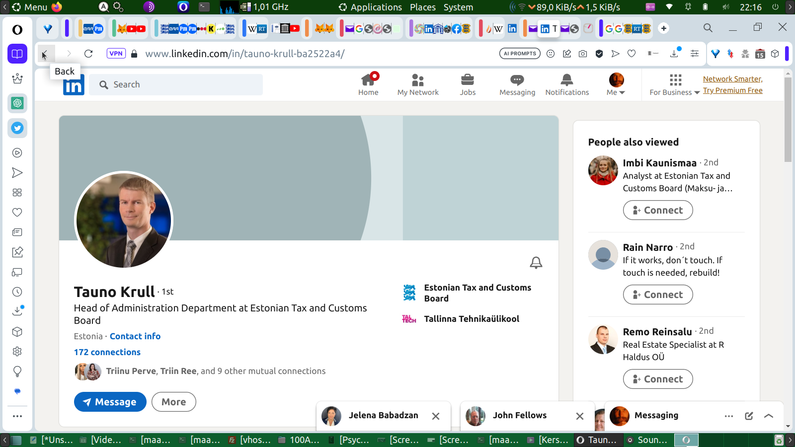Connect with Remo Reinsalu
Screen dimensions: 795x447
[658, 379]
